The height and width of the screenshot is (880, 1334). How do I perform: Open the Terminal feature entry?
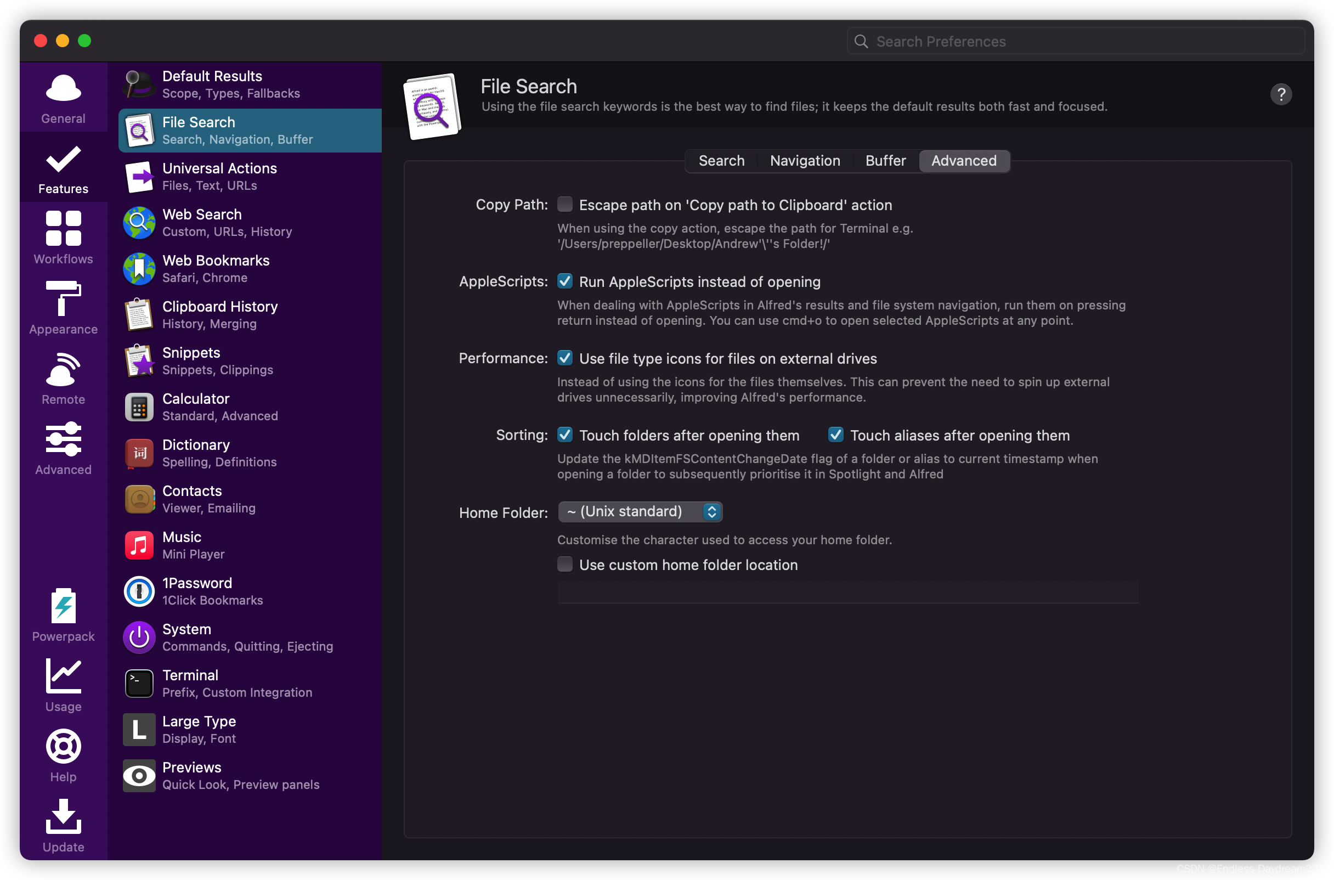(x=191, y=683)
